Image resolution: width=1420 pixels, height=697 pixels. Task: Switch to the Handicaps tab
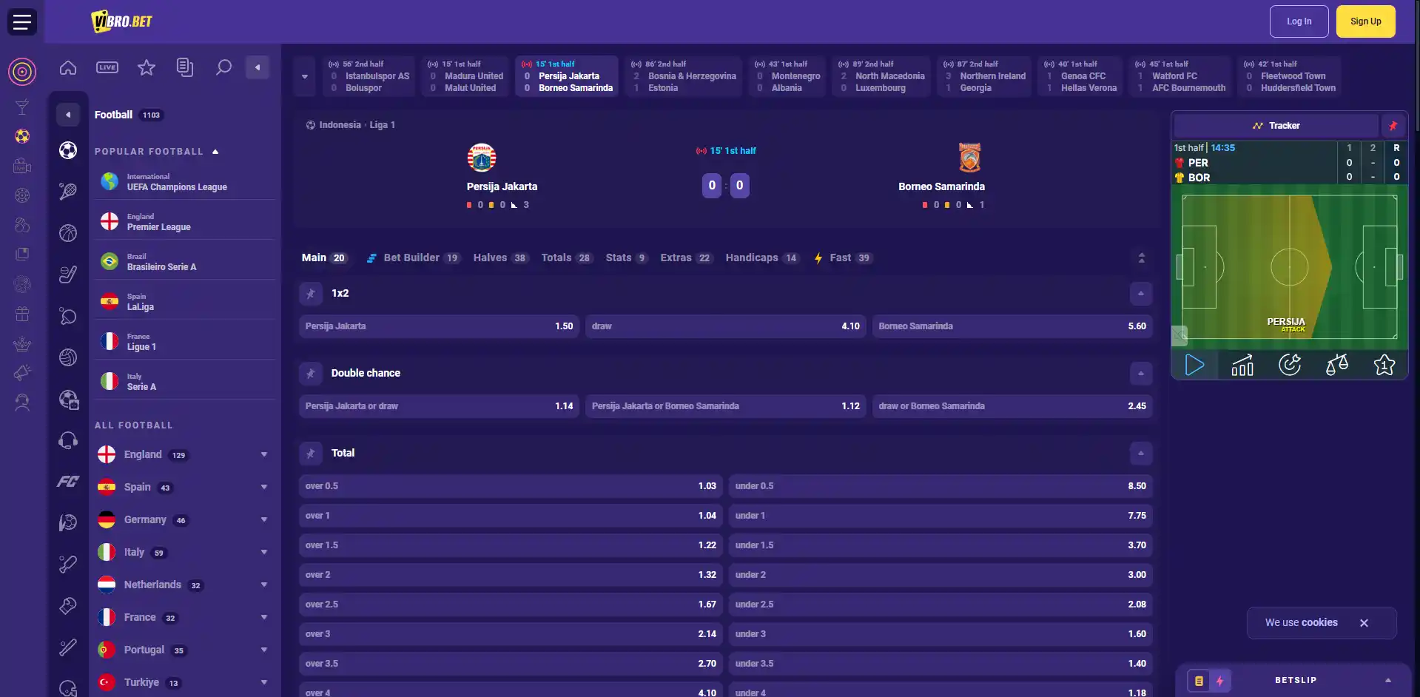pyautogui.click(x=762, y=257)
